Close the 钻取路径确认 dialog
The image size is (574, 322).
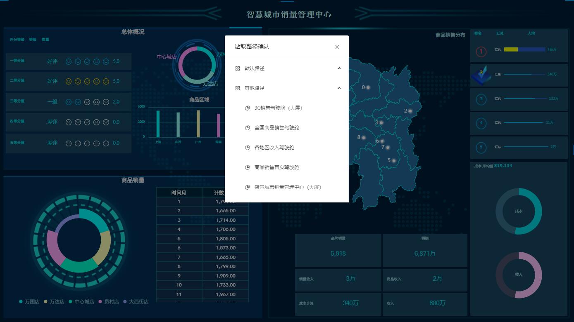click(337, 47)
